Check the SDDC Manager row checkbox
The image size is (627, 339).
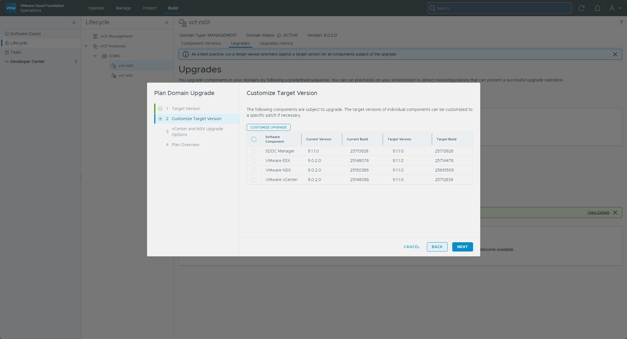pyautogui.click(x=254, y=151)
